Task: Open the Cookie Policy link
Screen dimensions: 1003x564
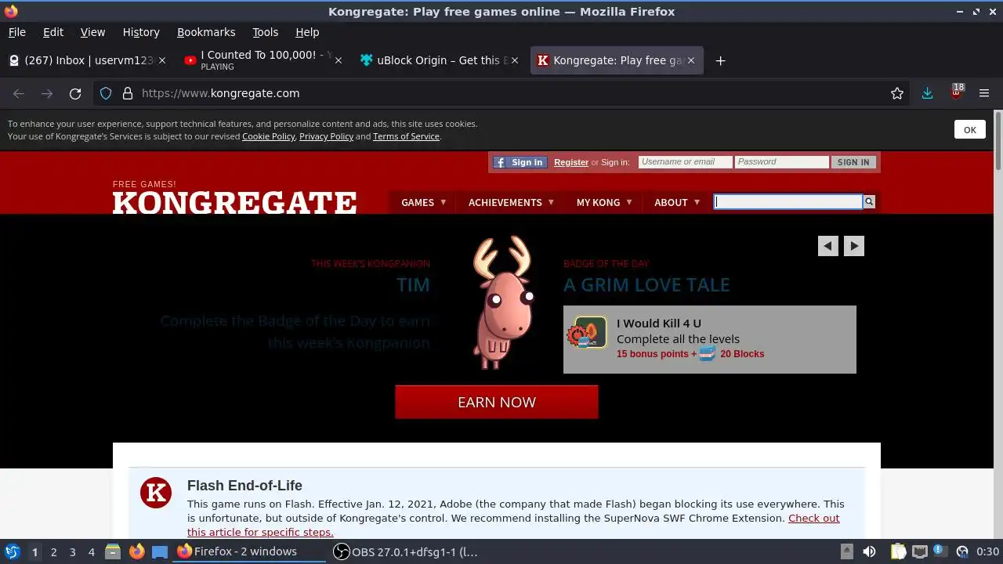Action: tap(268, 136)
